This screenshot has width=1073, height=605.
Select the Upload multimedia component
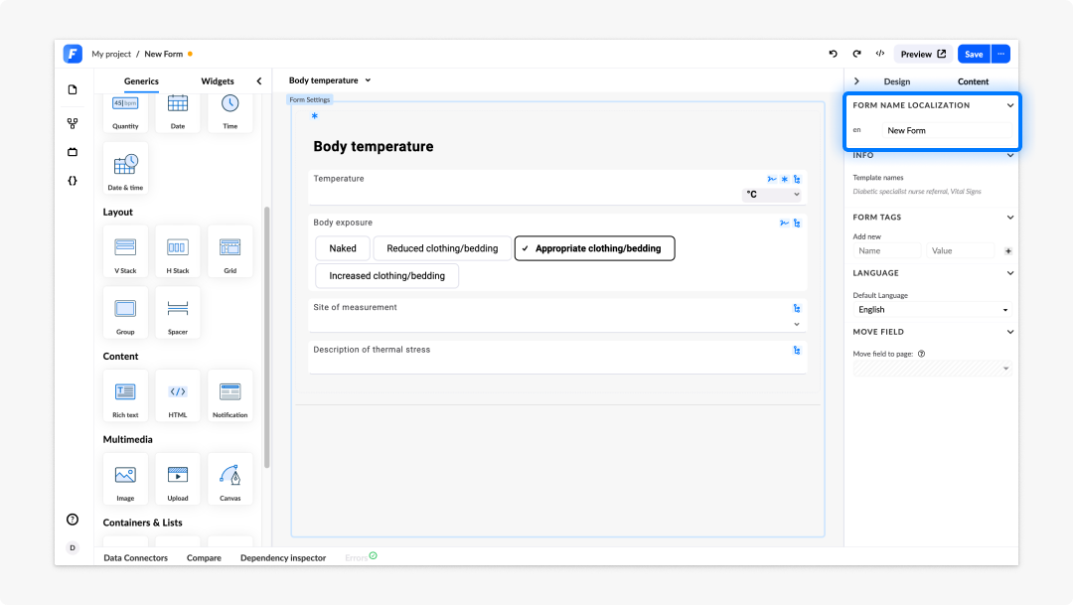click(x=178, y=479)
